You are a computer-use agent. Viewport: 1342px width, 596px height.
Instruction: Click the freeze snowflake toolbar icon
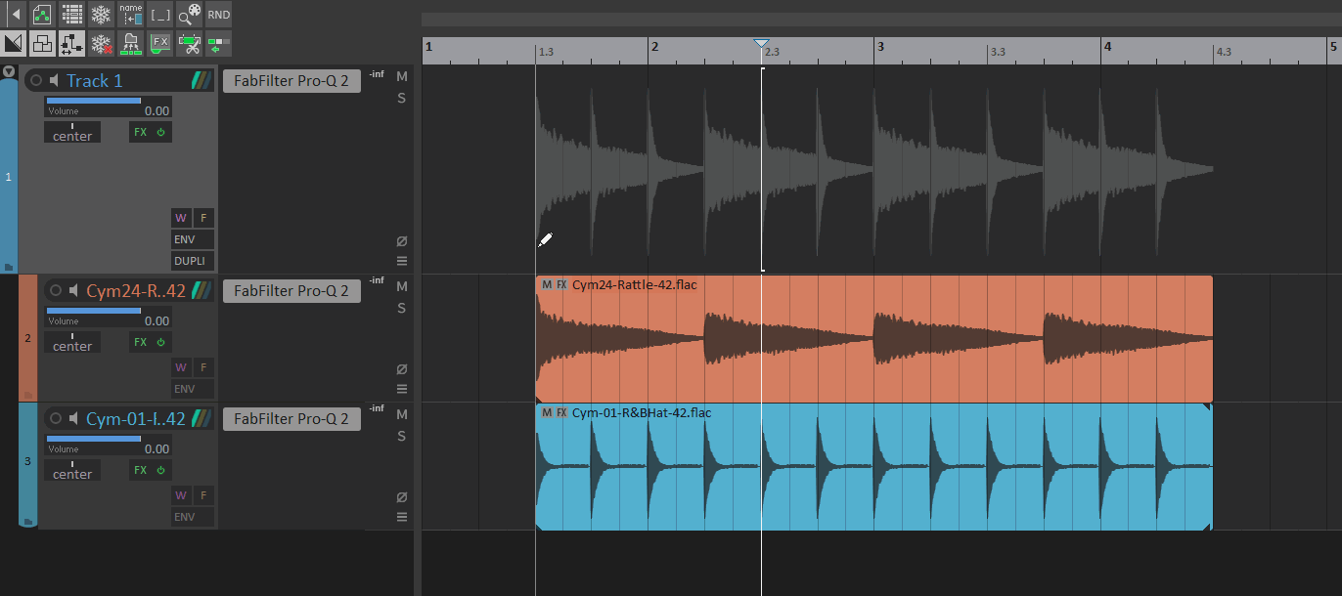click(101, 14)
